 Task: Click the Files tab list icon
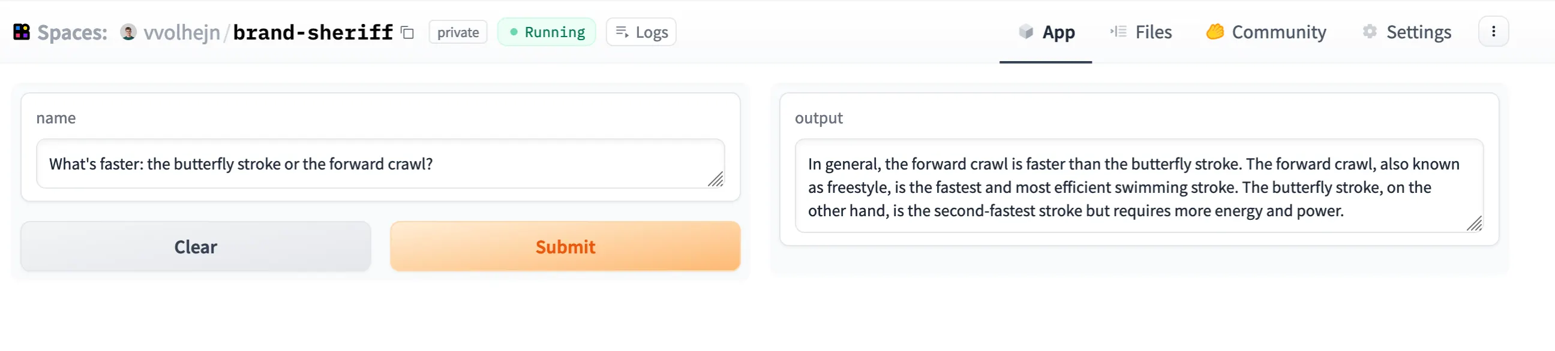[x=1118, y=32]
